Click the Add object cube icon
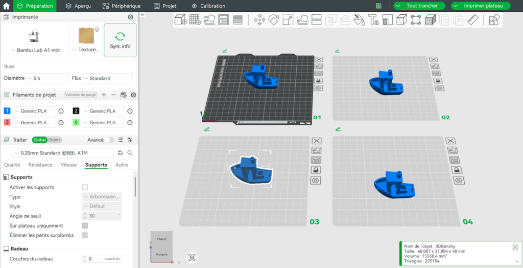The width and height of the screenshot is (523, 268). (x=180, y=20)
